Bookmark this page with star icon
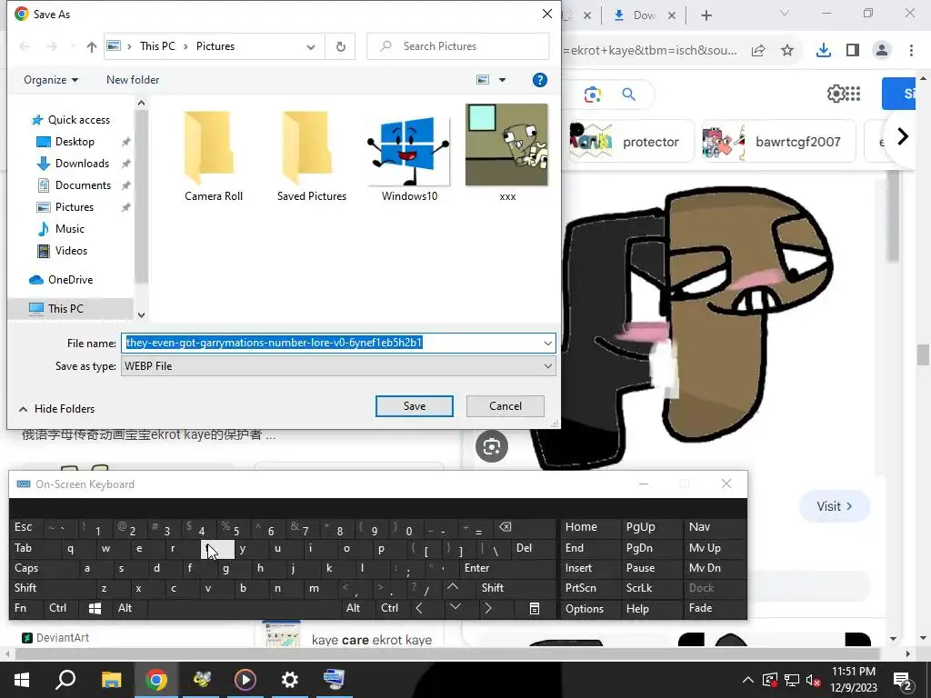931x698 pixels. click(x=787, y=51)
